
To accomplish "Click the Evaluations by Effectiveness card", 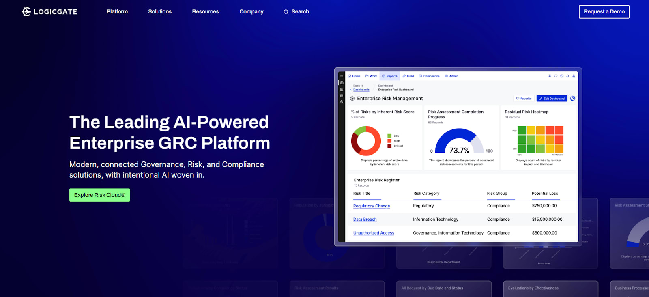I will pos(550,289).
